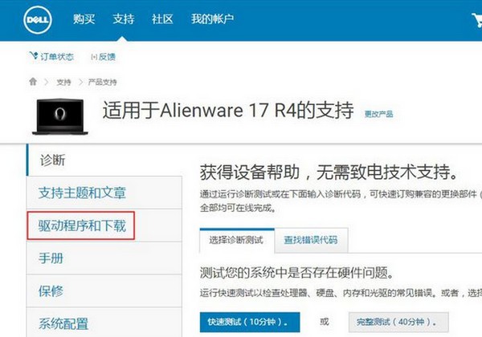Open the 我的帐户 navigation menu
Viewport: 482px width, 337px height.
click(212, 19)
